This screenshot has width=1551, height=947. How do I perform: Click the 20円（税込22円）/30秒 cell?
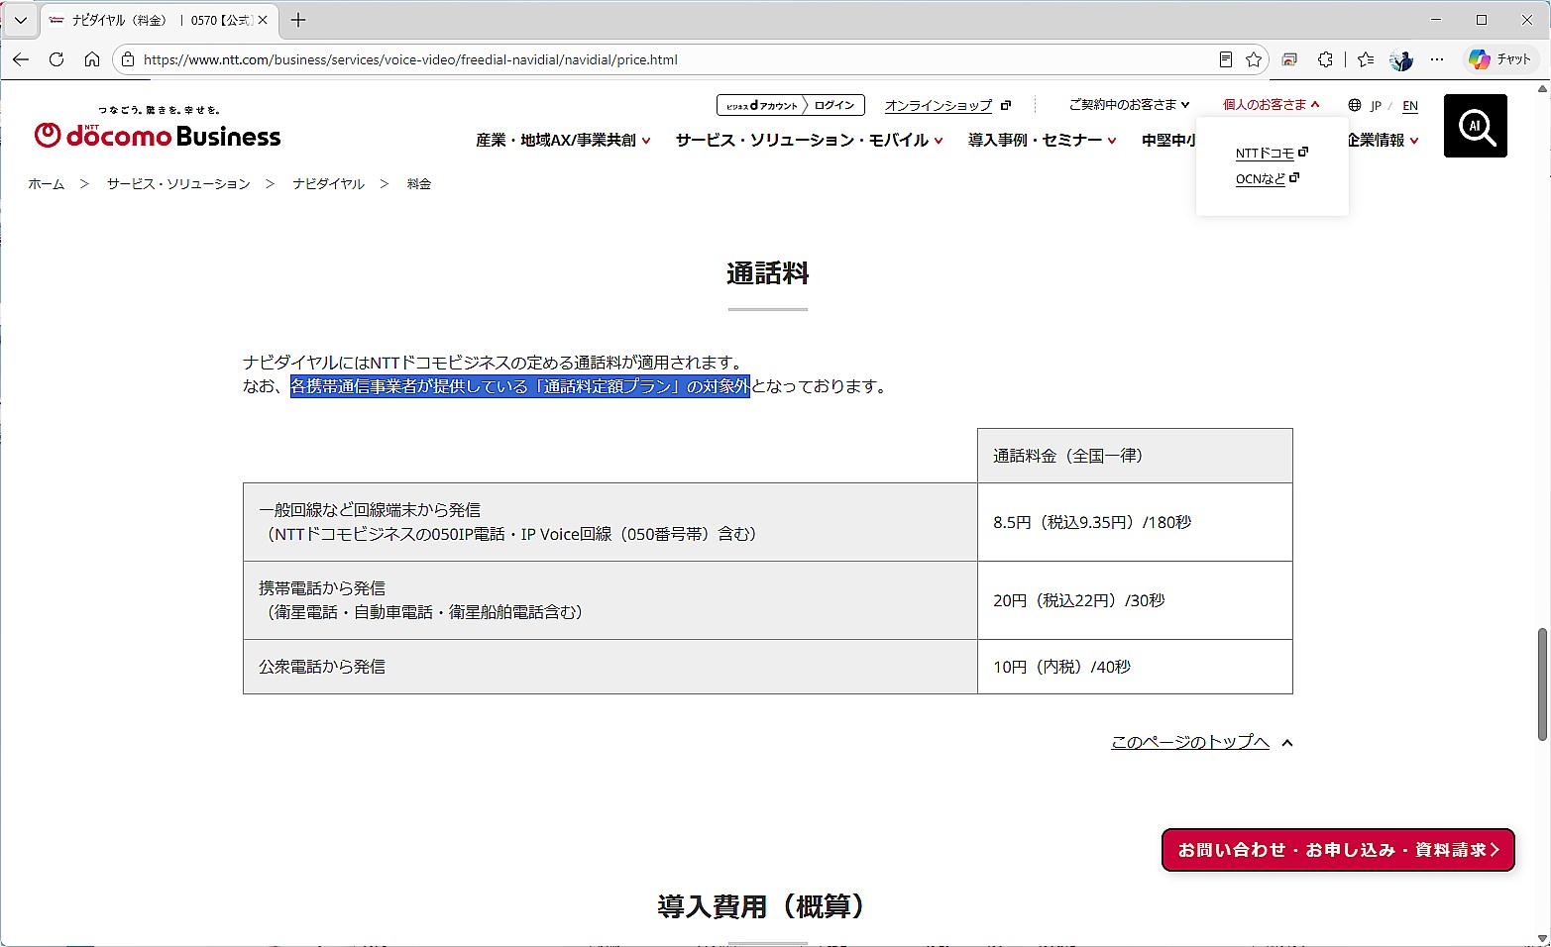pos(1135,600)
